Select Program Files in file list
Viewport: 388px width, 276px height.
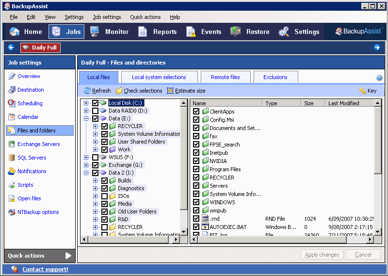pyautogui.click(x=225, y=169)
